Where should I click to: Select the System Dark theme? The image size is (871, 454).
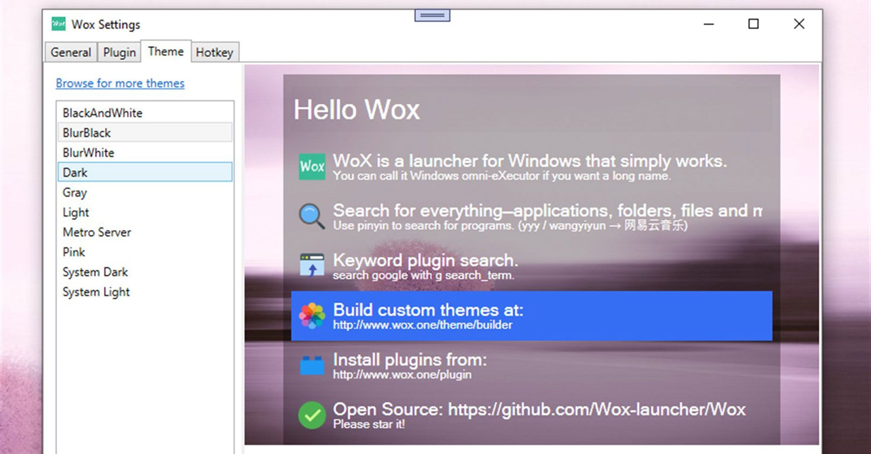pos(145,272)
